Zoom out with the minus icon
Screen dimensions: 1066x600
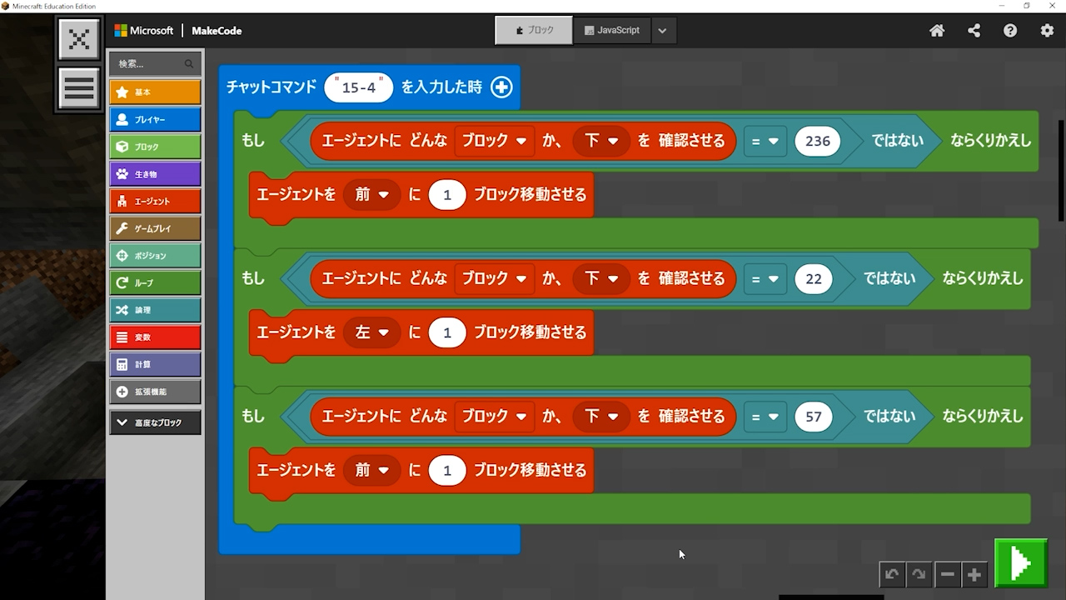947,574
